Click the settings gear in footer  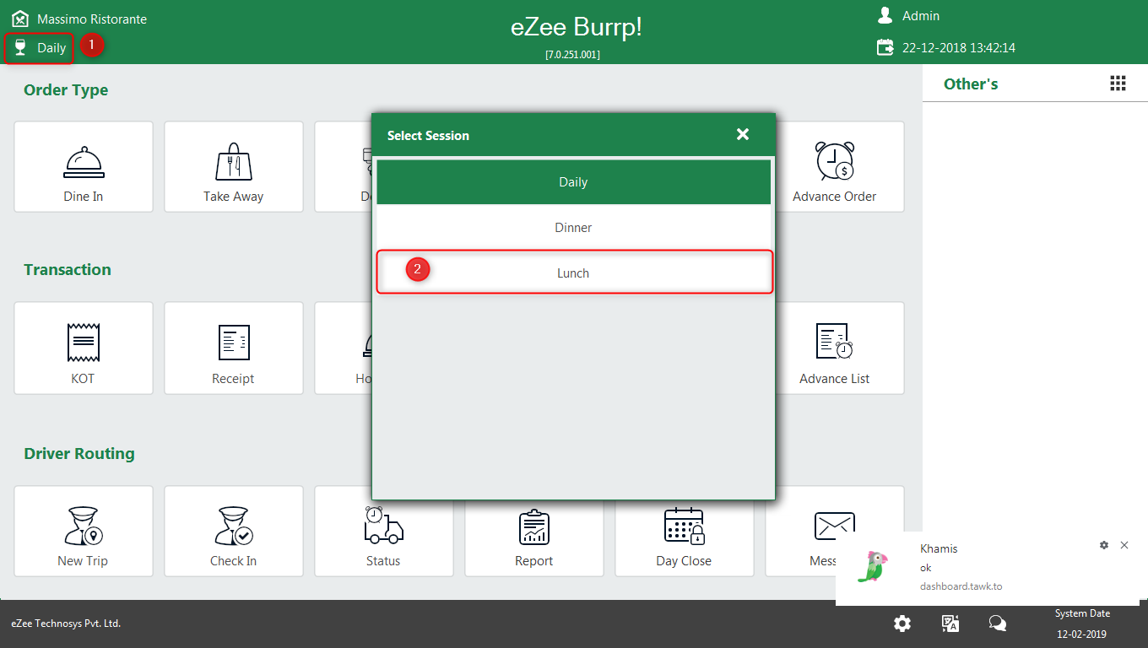(902, 624)
